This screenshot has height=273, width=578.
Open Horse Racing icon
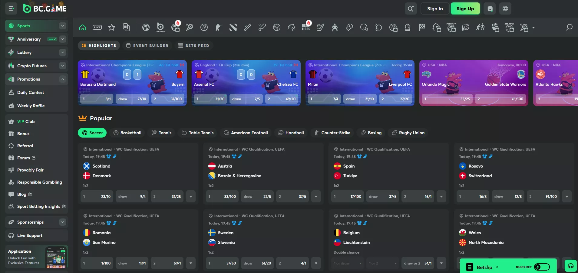291,27
